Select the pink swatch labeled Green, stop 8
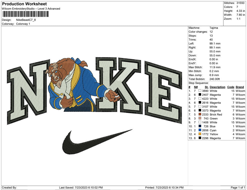Screen dimensions: 247x190 [200, 118]
